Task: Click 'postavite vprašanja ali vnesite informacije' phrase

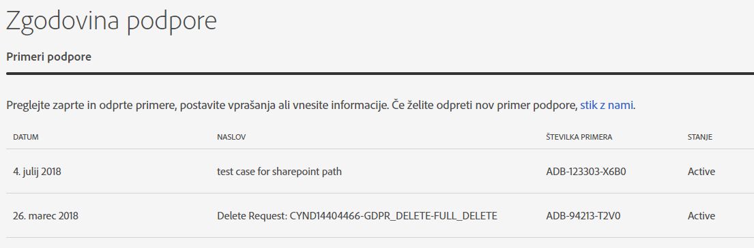Action: [282, 105]
